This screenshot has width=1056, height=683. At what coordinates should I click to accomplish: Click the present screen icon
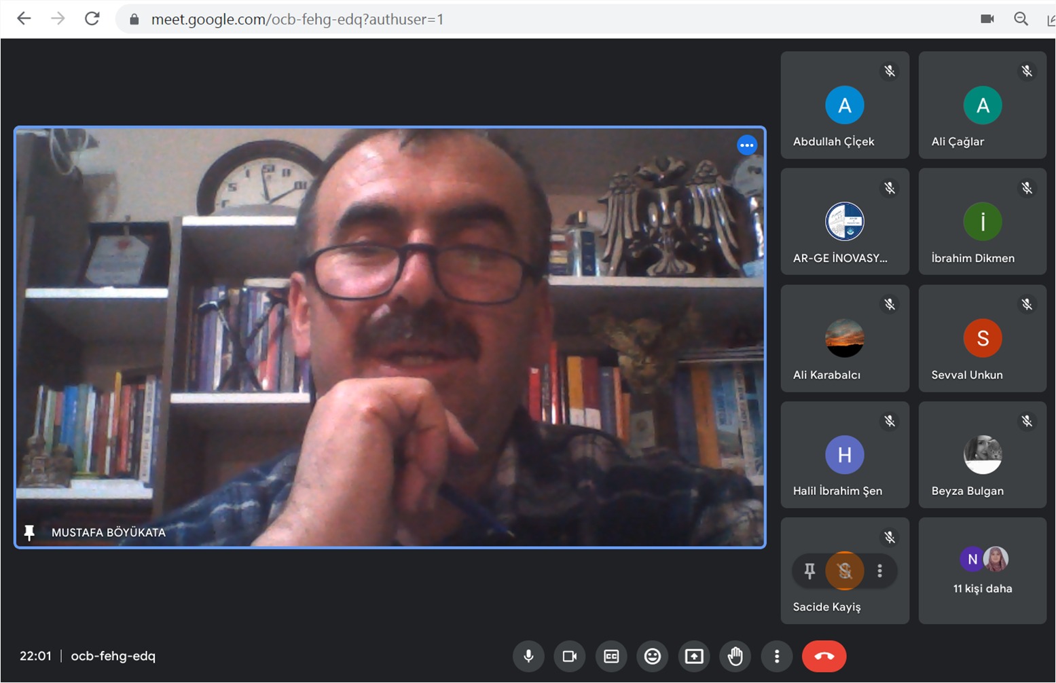pyautogui.click(x=693, y=656)
